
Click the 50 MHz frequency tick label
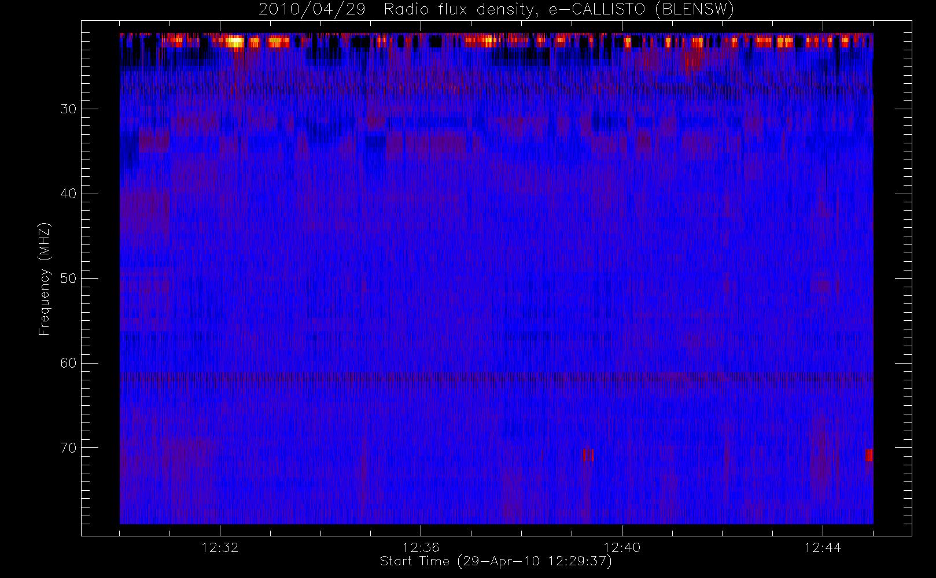[68, 279]
